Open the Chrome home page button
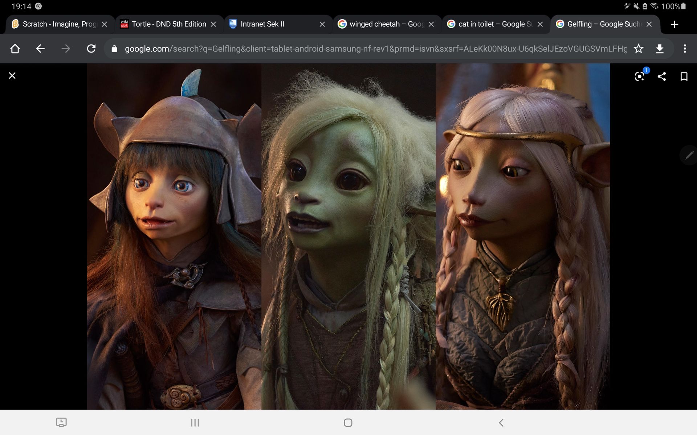The height and width of the screenshot is (435, 697). point(15,49)
